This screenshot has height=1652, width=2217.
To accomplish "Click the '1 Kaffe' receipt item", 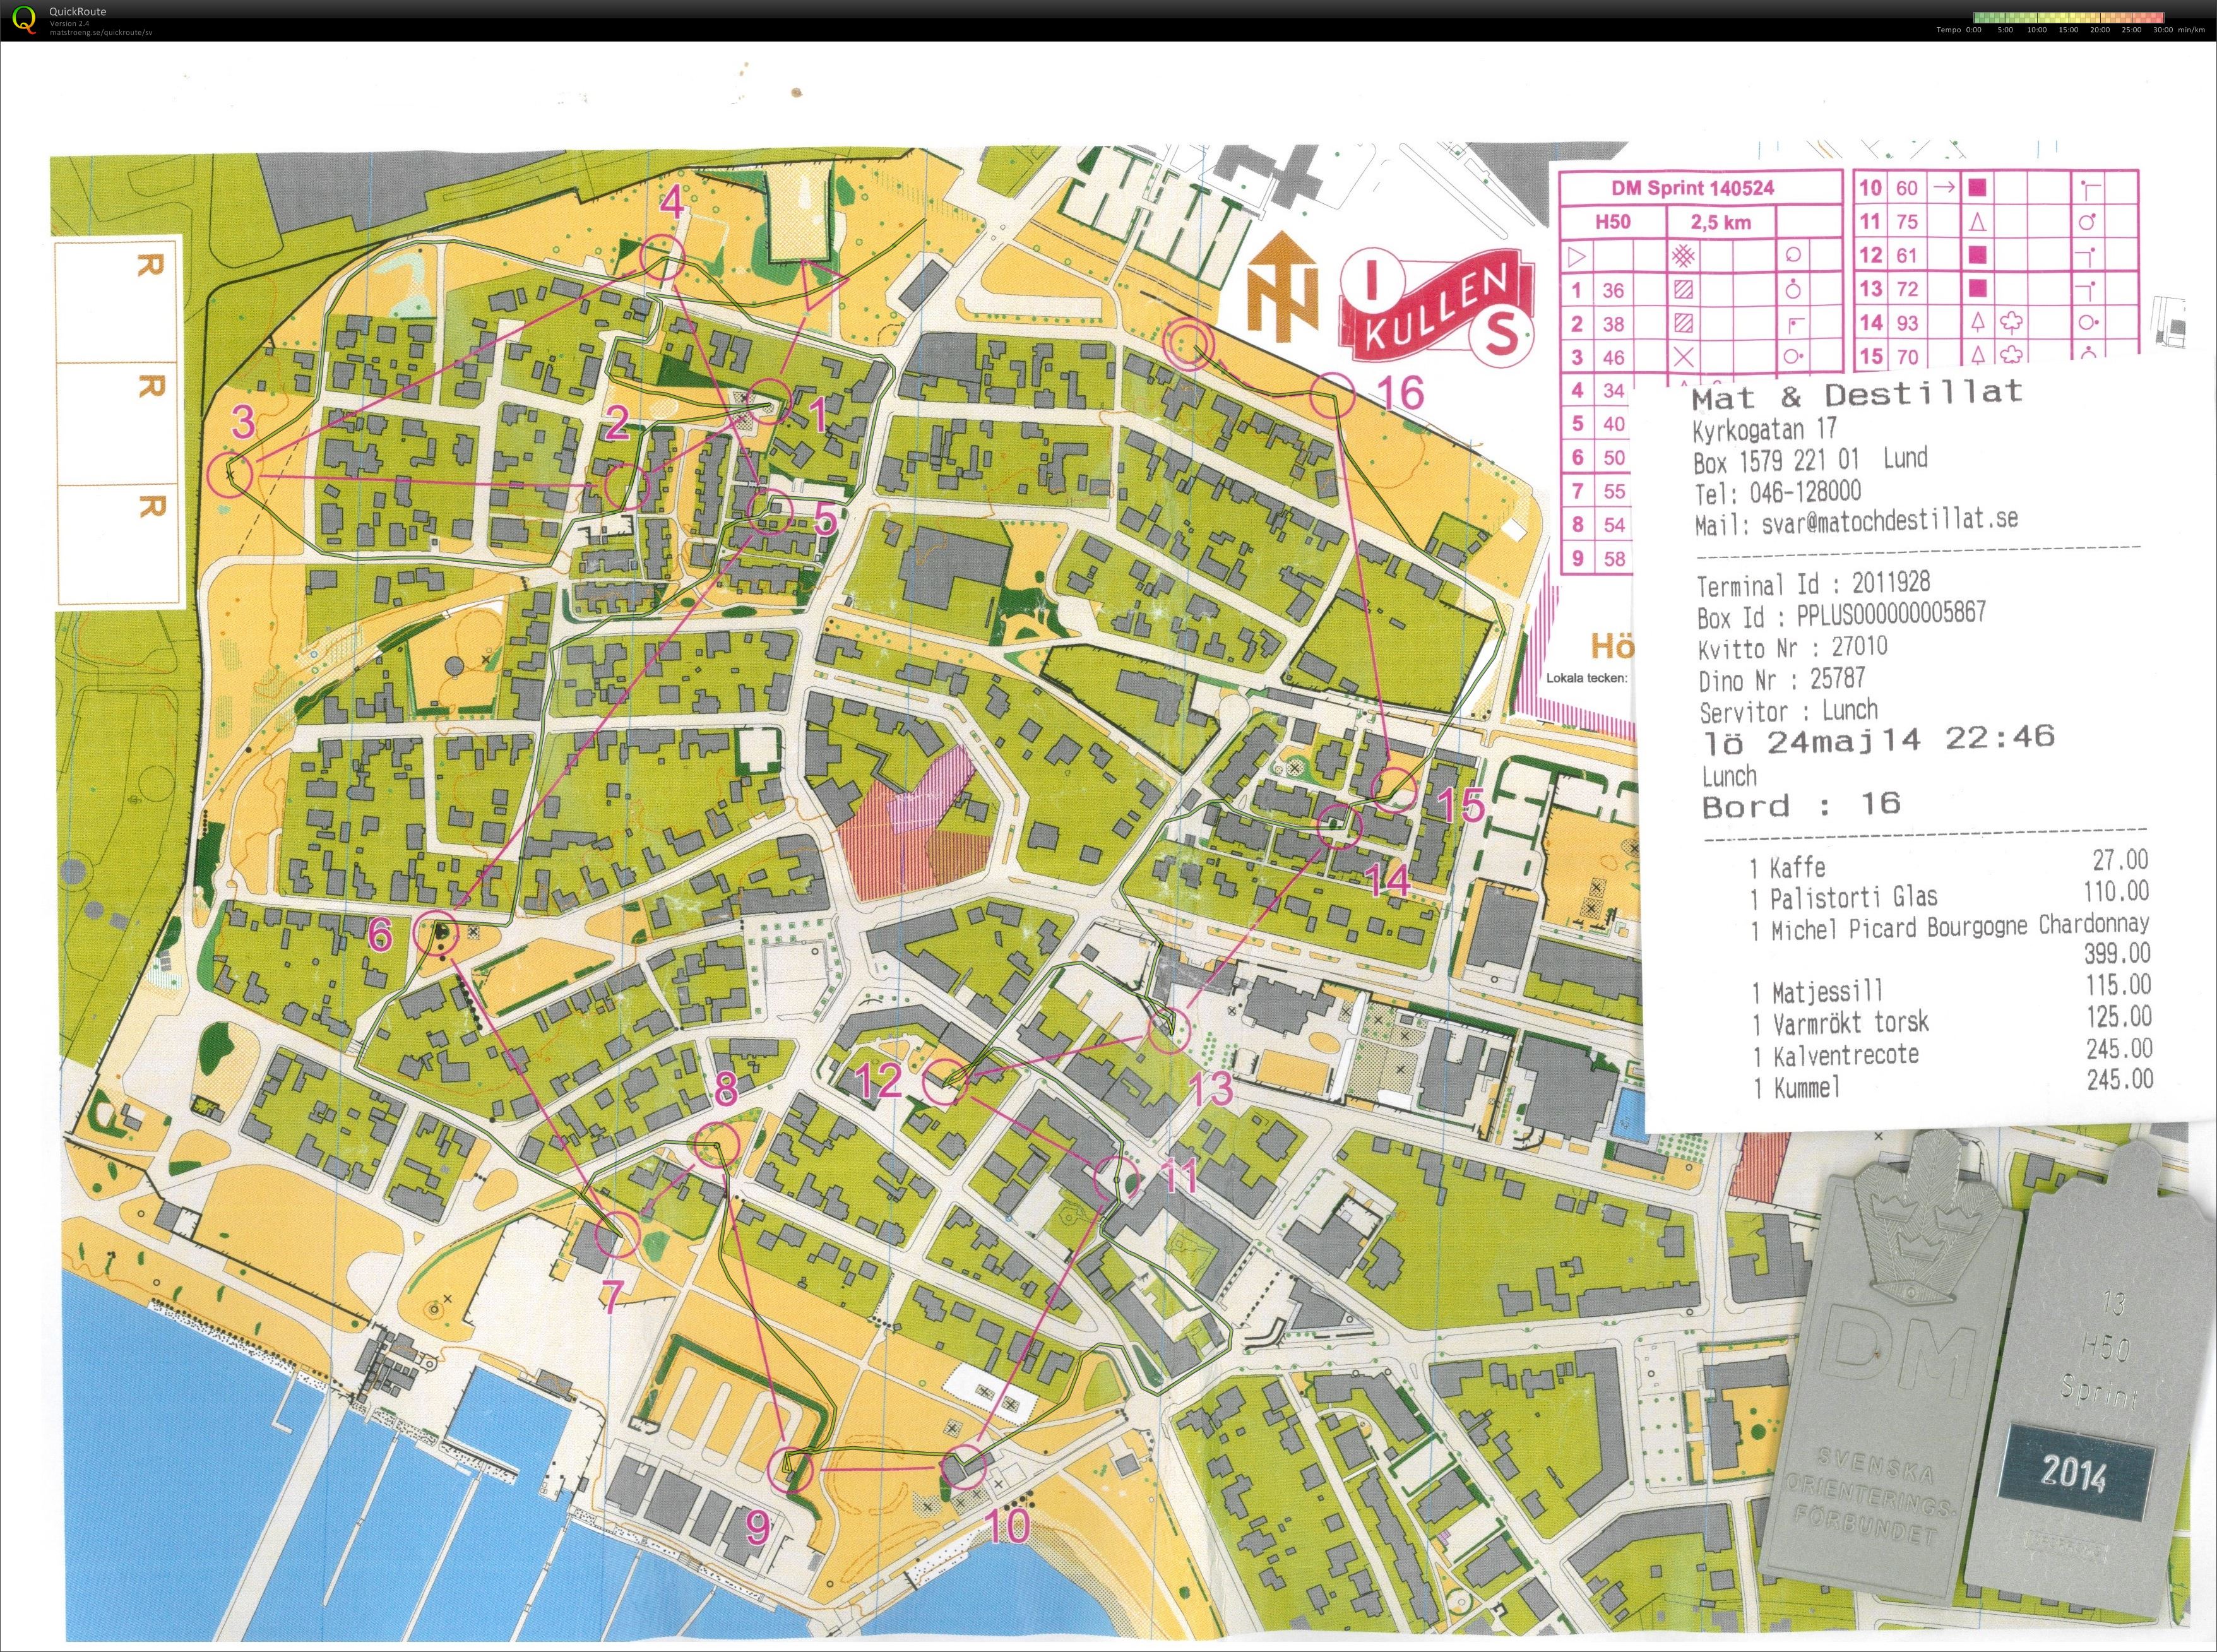I will 1787,867.
